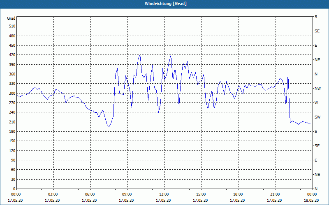Click the 180 degree label
The image size is (329, 205).
tap(12, 132)
